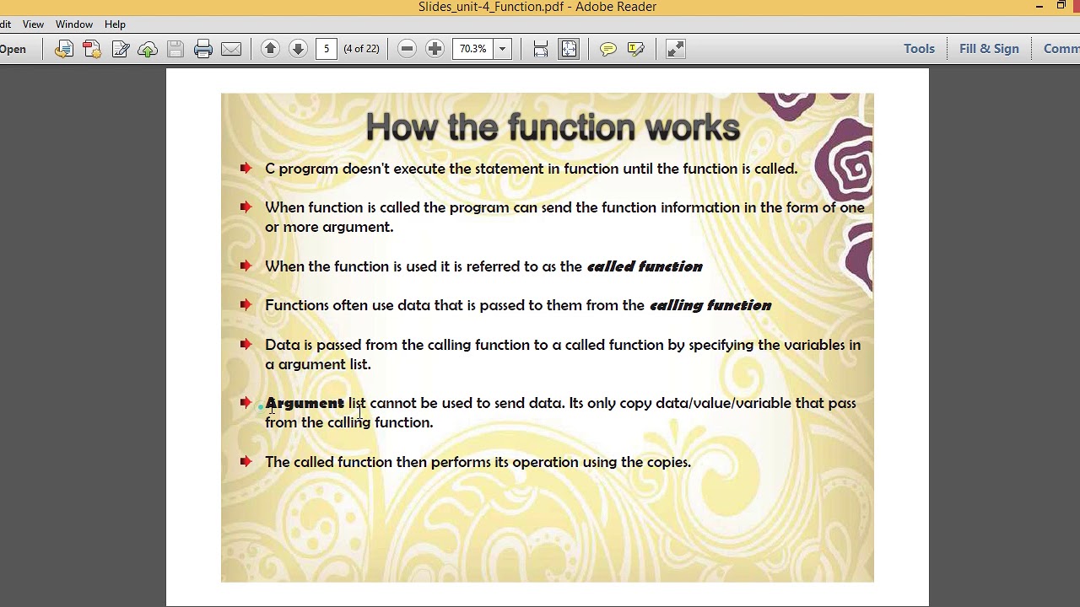Zoom out with minus button
The image size is (1080, 607).
[407, 49]
